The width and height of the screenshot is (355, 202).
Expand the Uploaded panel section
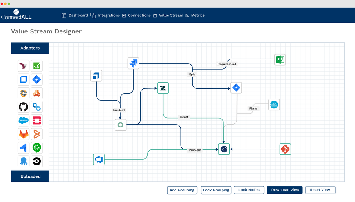coord(30,176)
